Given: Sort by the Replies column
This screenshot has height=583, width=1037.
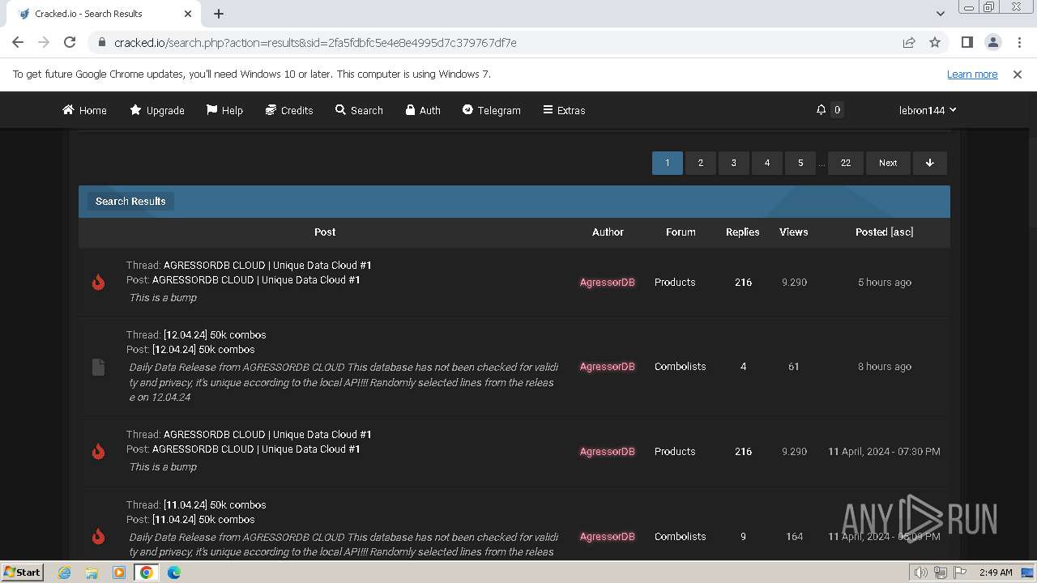Looking at the screenshot, I should [x=743, y=232].
